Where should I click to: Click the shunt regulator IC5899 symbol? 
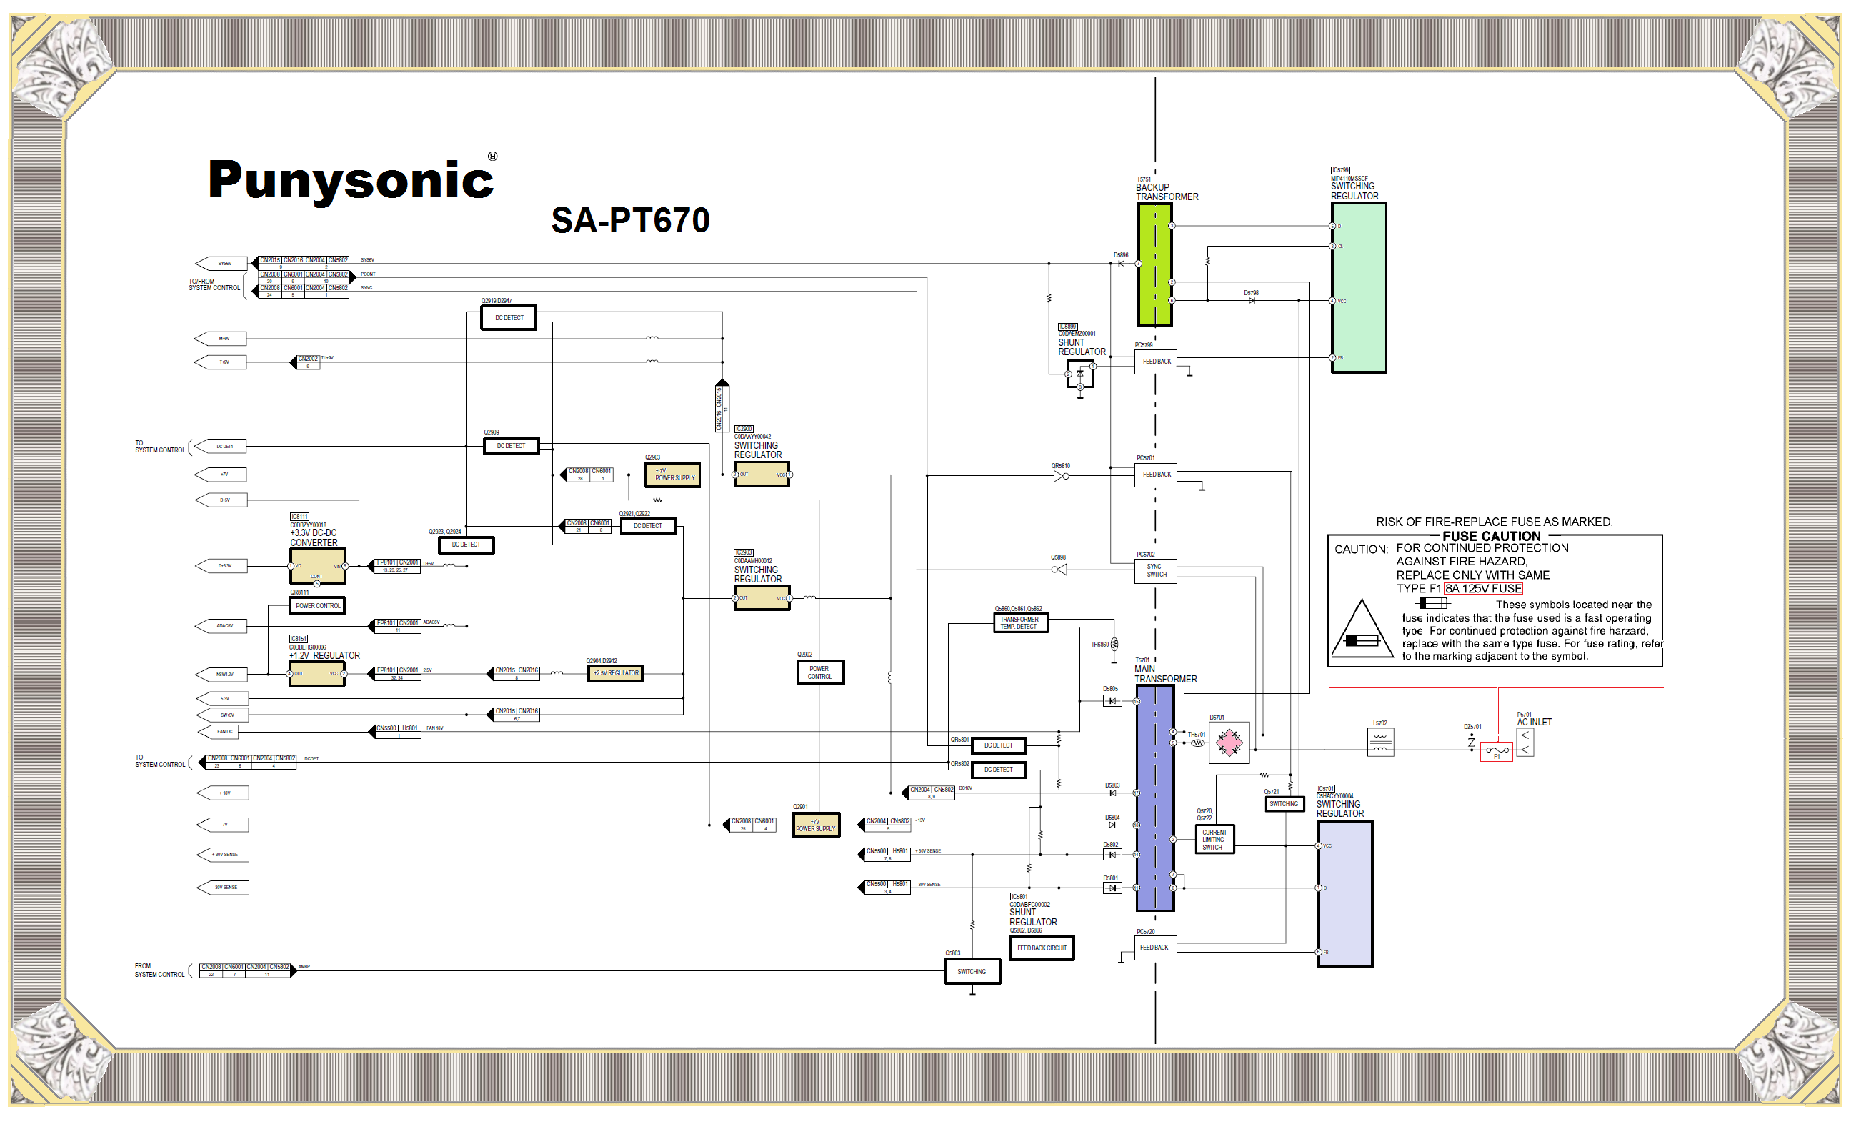point(1079,374)
